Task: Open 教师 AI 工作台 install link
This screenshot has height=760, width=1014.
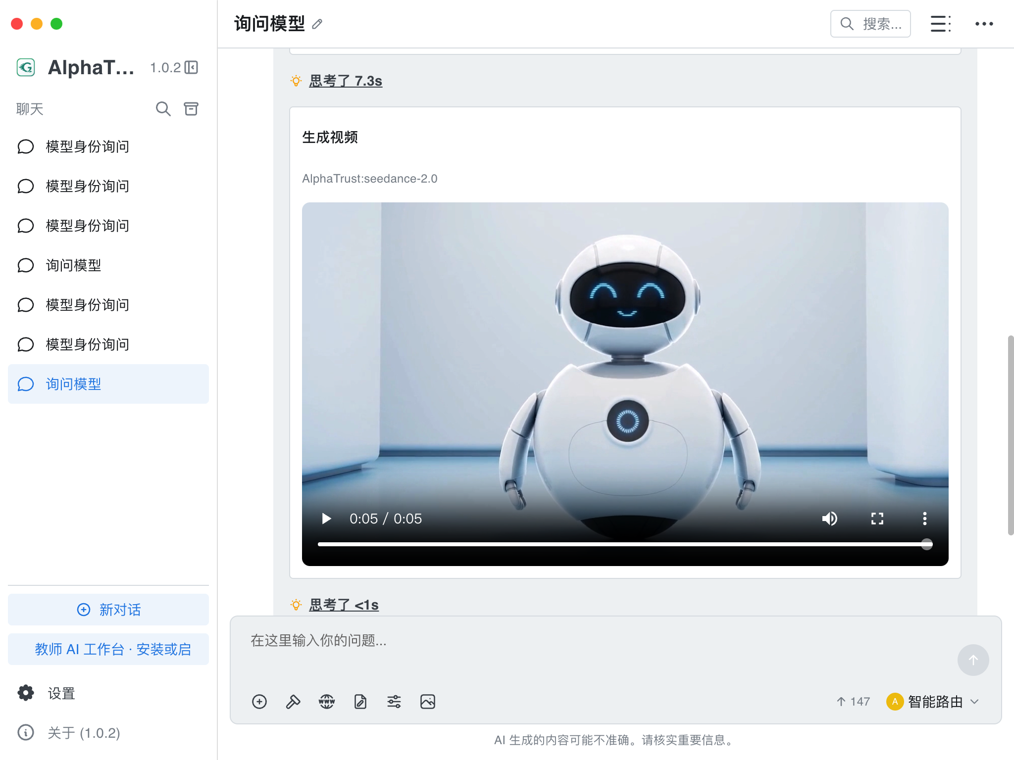Action: pyautogui.click(x=108, y=649)
